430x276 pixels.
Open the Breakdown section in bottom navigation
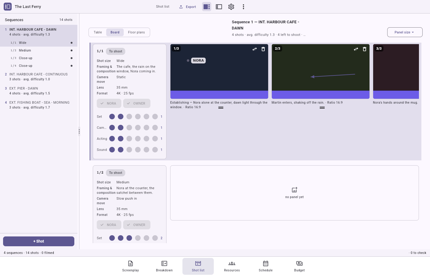[164, 266]
